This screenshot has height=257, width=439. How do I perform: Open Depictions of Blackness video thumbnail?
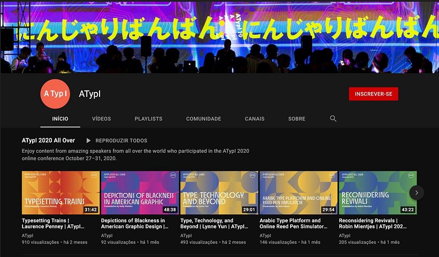point(140,193)
